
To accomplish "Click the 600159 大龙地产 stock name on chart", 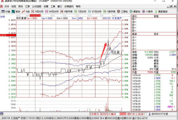I will pos(112,18).
